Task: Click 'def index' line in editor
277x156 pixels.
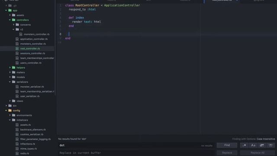Action: tap(76, 18)
